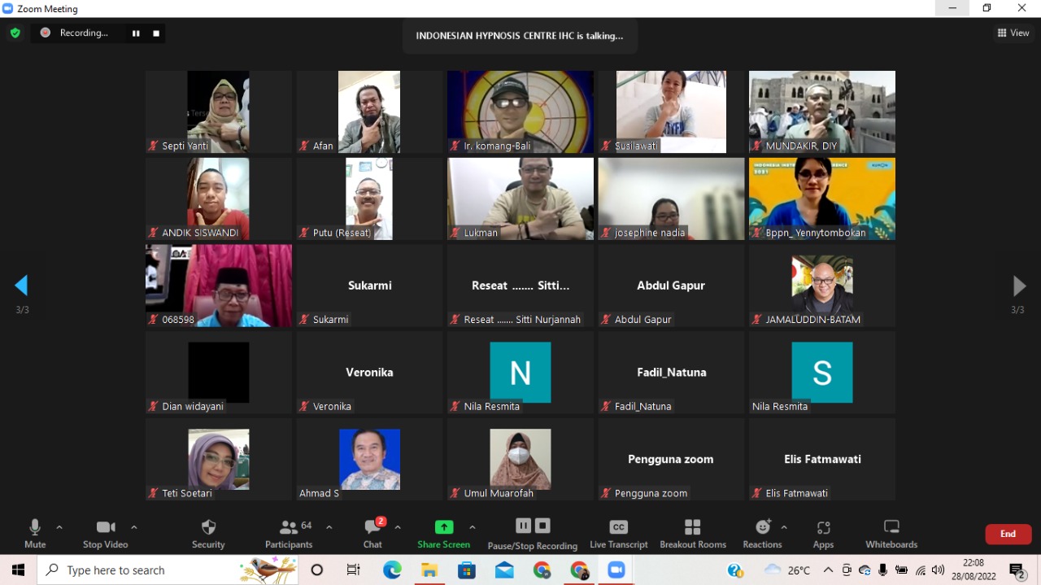This screenshot has height=585, width=1041.
Task: Expand video options arrow beside Stop Video
Action: (134, 527)
